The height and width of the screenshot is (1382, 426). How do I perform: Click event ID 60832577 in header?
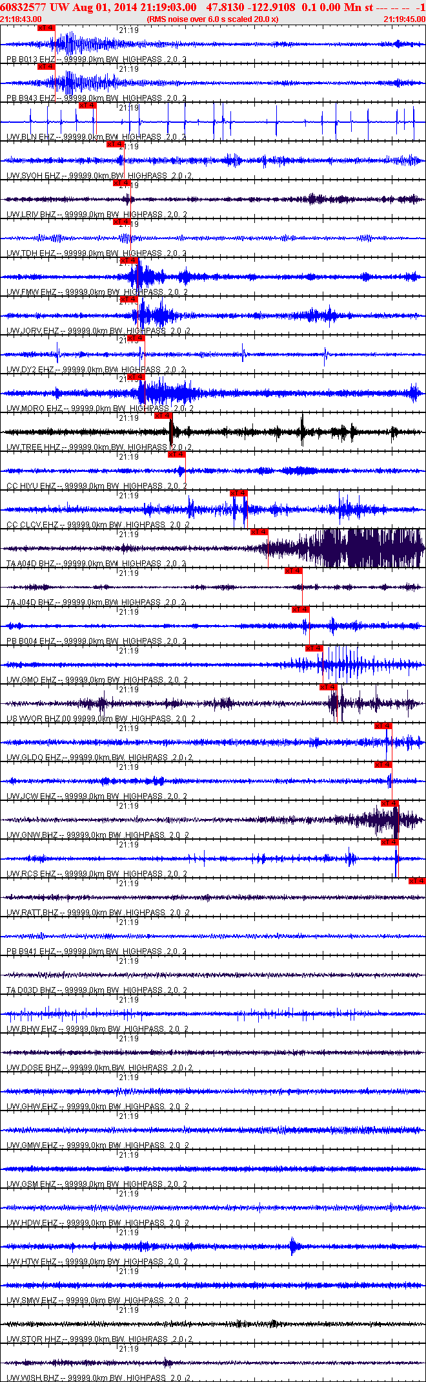23,7
